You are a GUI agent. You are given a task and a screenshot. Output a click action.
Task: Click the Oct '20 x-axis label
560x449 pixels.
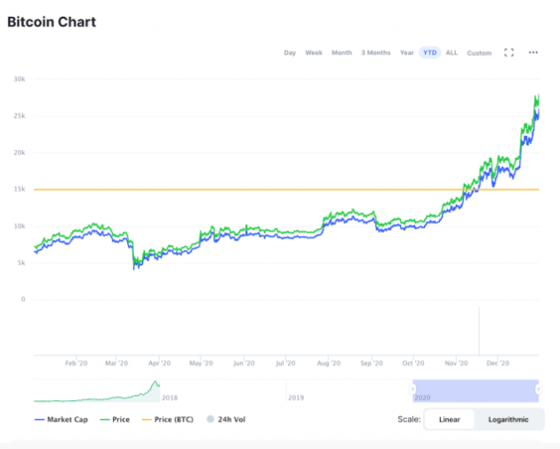click(413, 363)
